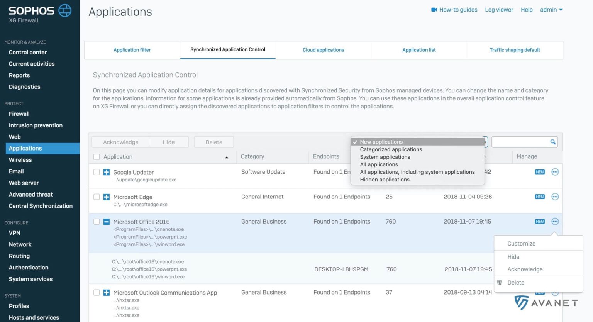
Task: Open the admin dropdown menu
Action: point(551,10)
